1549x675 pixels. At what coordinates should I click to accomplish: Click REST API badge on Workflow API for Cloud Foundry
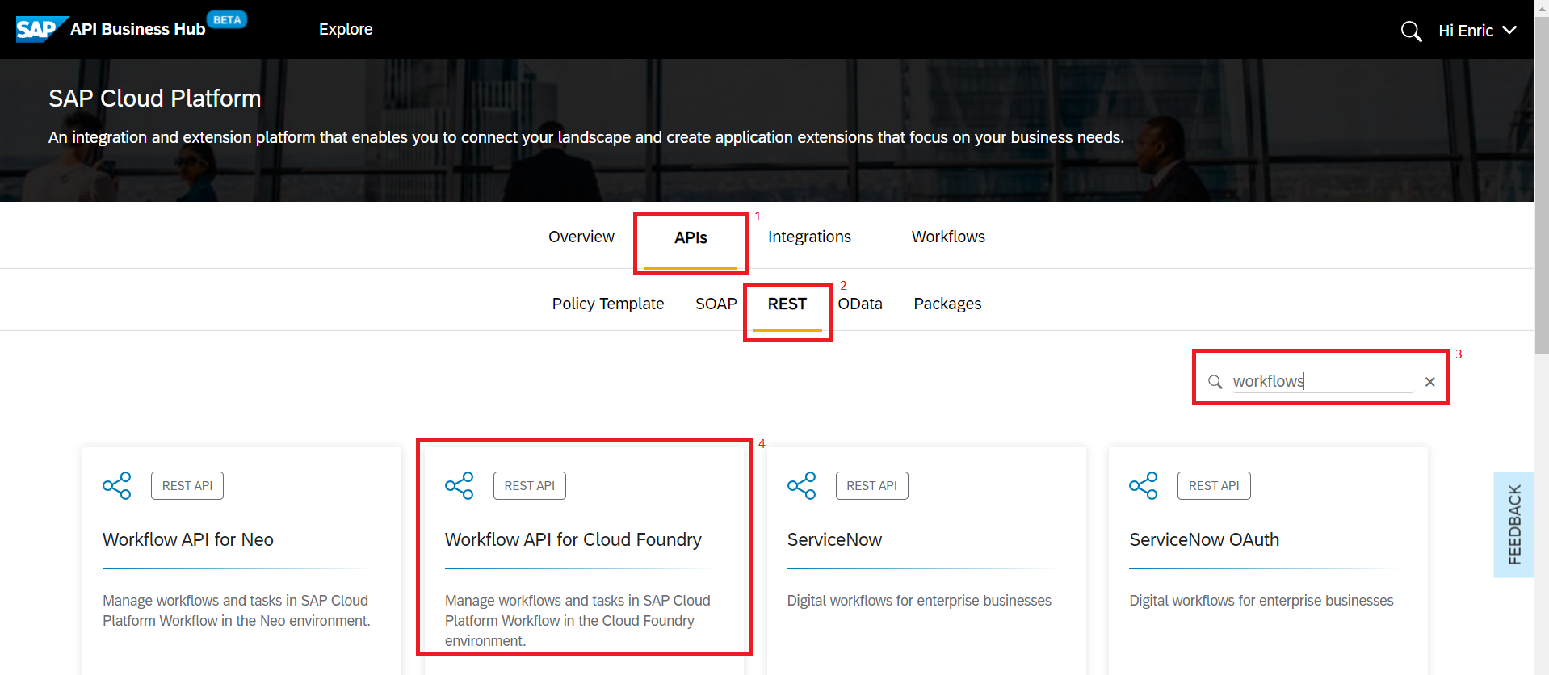pyautogui.click(x=530, y=485)
